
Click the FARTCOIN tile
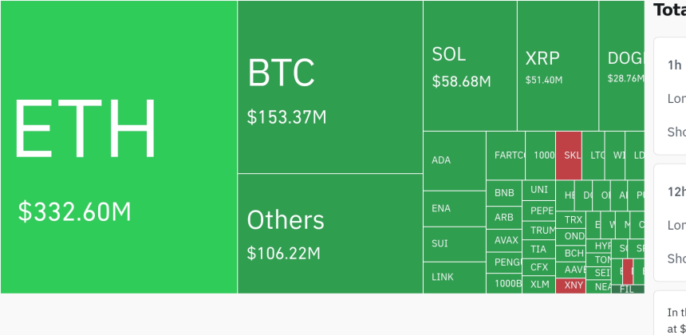coord(506,156)
